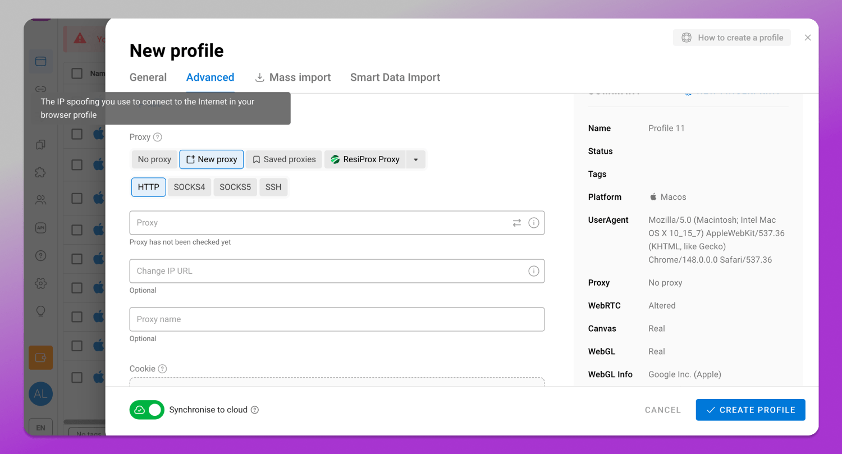
Task: Click the 'No proxy' value in summary panel
Action: click(665, 283)
